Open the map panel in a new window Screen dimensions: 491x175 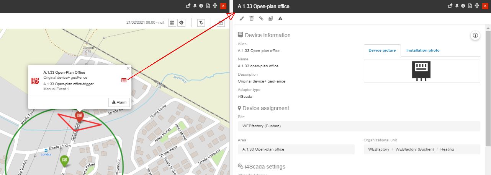188,6
